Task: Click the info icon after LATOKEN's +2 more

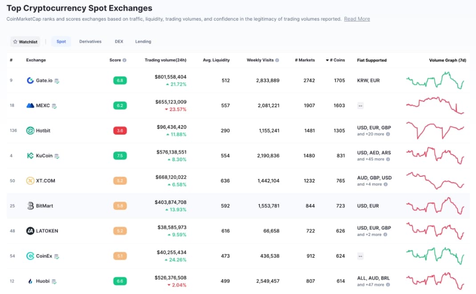Action: pyautogui.click(x=385, y=234)
